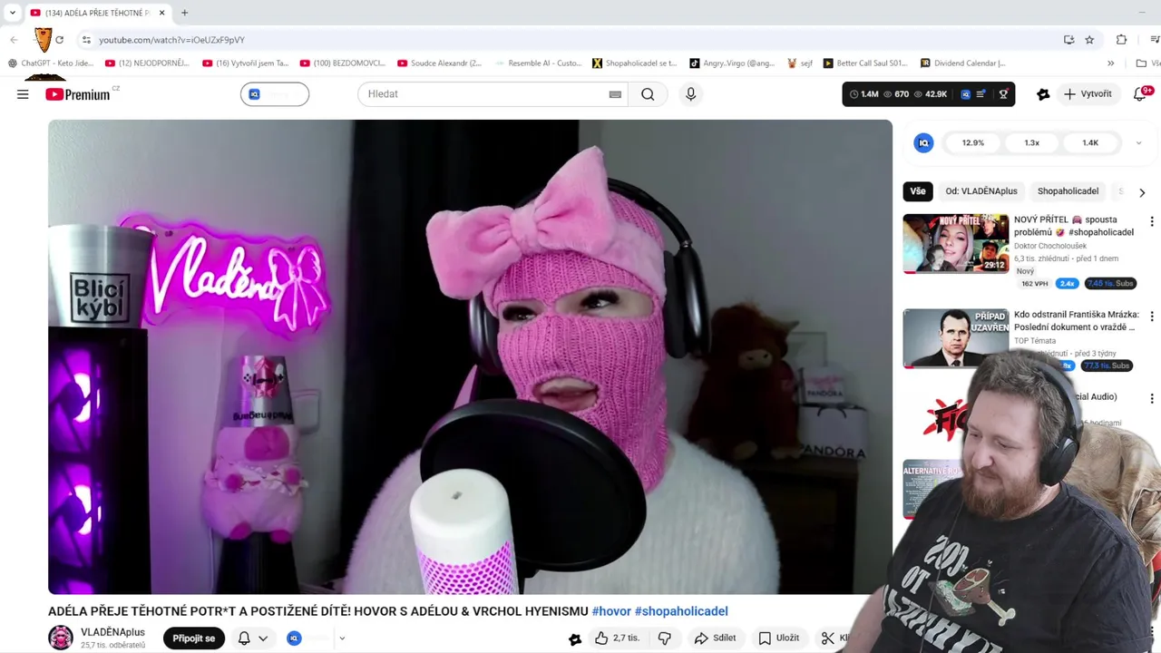The width and height of the screenshot is (1161, 653).
Task: Show more hidden bookmarks chevron
Action: 1110,63
